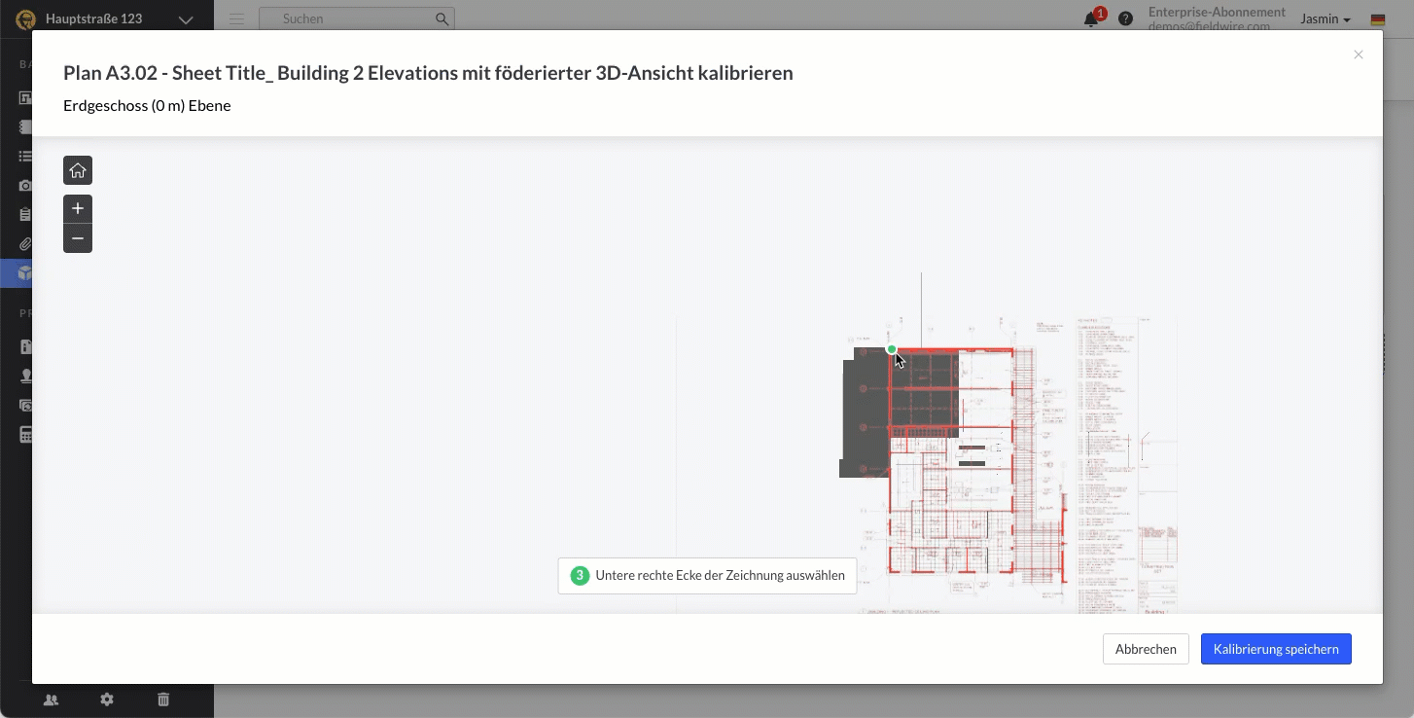Open the Jasmin user menu

coord(1326,19)
